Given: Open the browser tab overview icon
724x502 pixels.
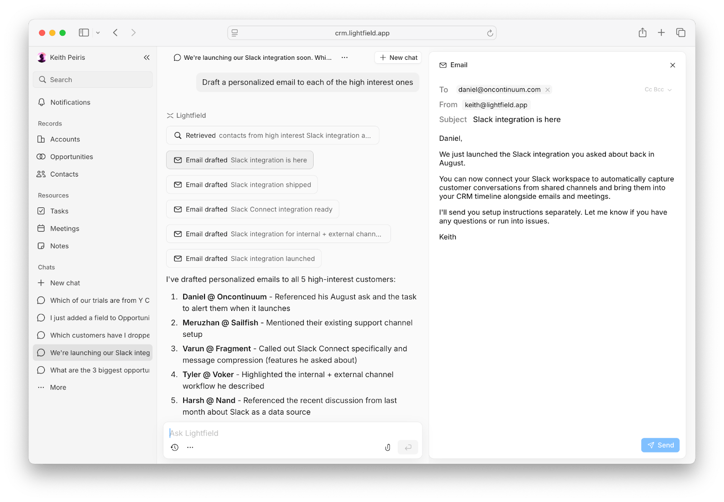Looking at the screenshot, I should pyautogui.click(x=681, y=33).
